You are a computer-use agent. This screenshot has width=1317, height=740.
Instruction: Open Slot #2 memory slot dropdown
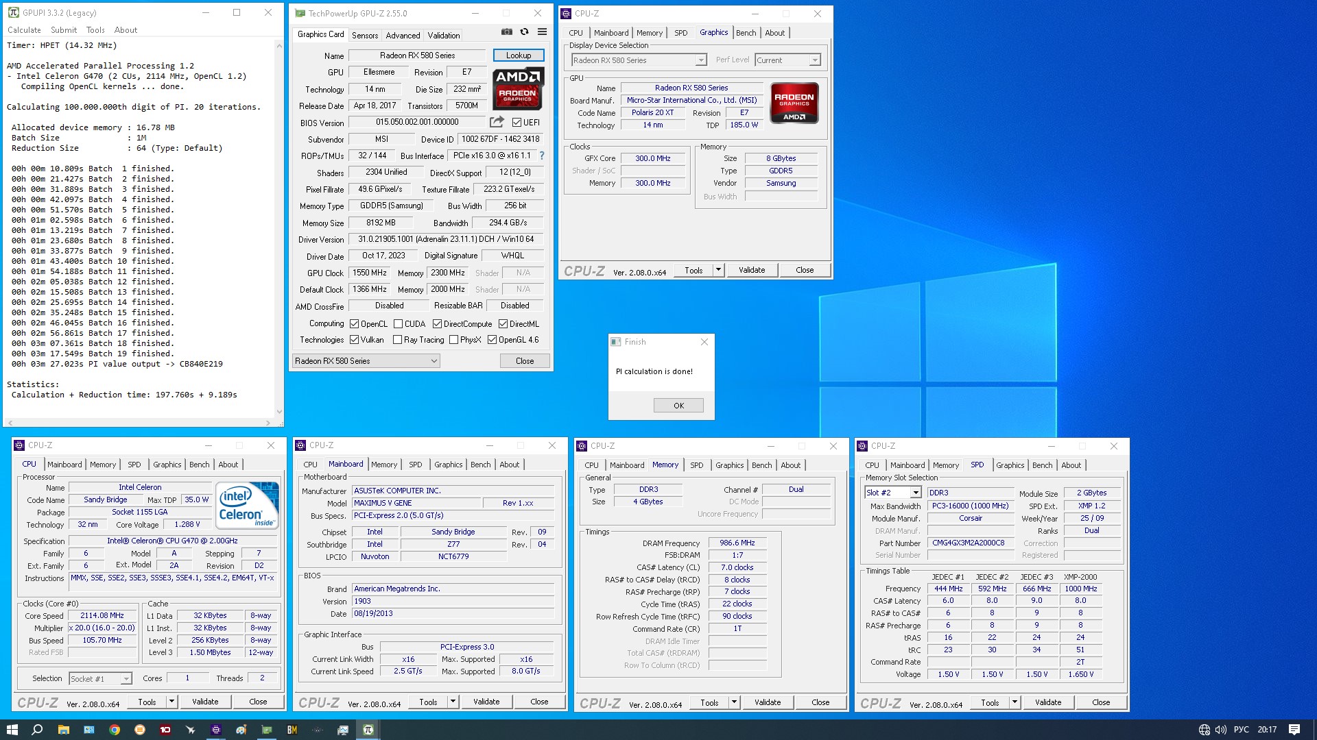(x=892, y=493)
